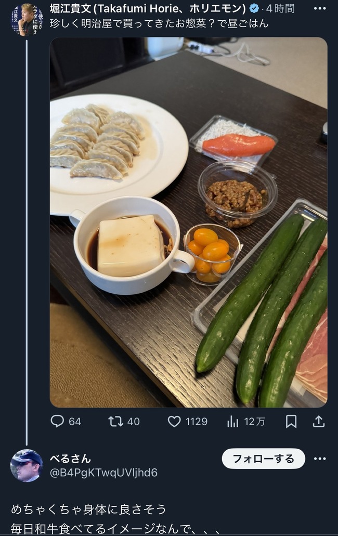Screen dimensions: 338x536
Task: Like the post with heart icon
Action: (174, 421)
